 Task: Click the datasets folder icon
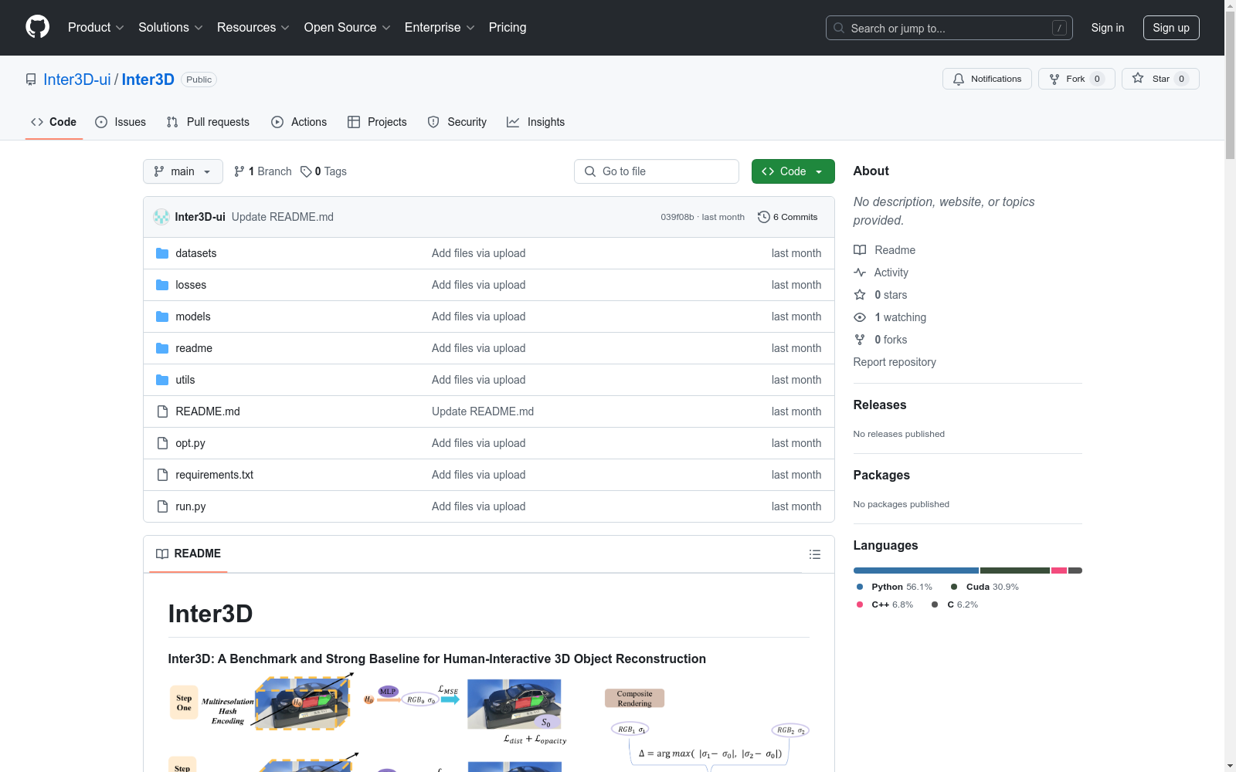(x=162, y=253)
